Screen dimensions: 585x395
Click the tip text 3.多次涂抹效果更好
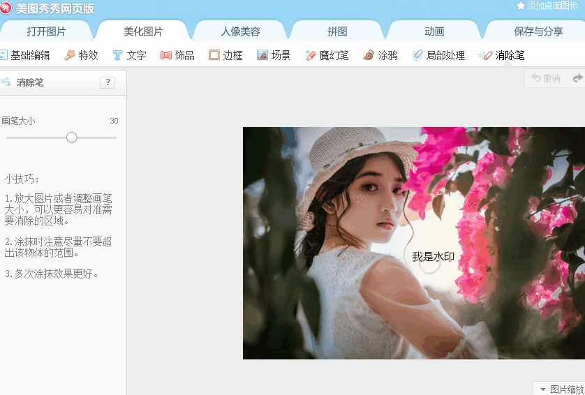point(52,274)
